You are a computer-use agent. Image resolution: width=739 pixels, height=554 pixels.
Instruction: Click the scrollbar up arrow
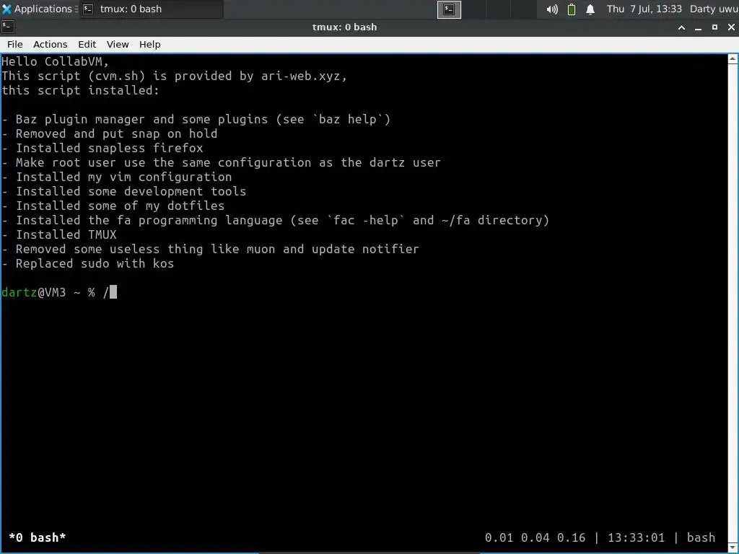click(x=733, y=59)
